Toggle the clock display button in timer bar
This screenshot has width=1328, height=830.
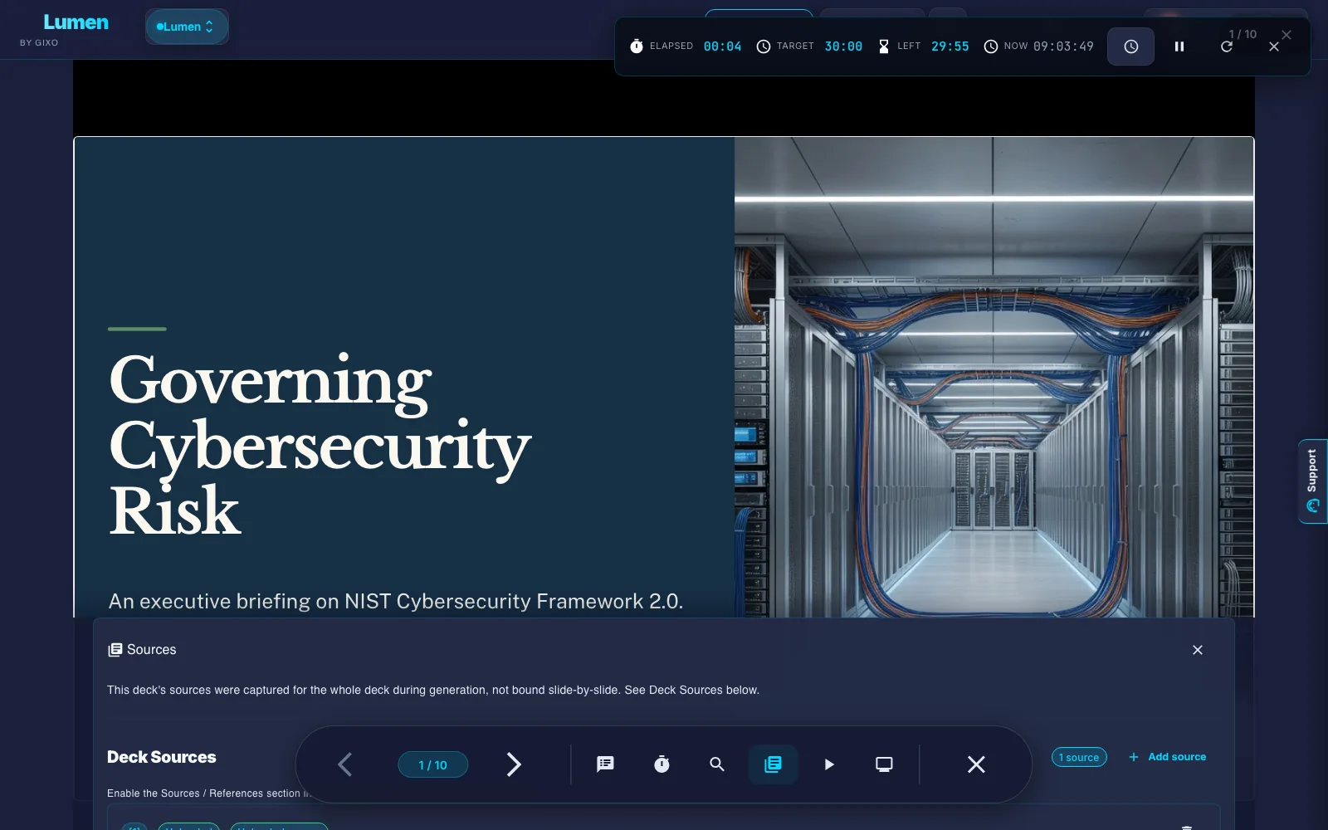click(1130, 46)
